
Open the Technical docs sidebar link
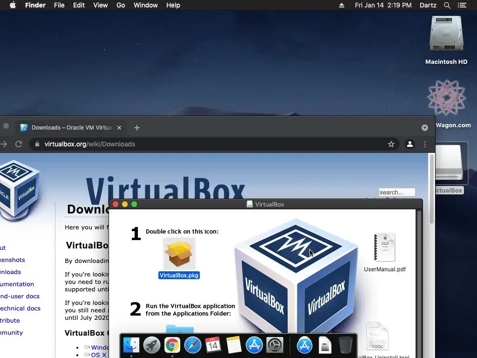point(20,308)
